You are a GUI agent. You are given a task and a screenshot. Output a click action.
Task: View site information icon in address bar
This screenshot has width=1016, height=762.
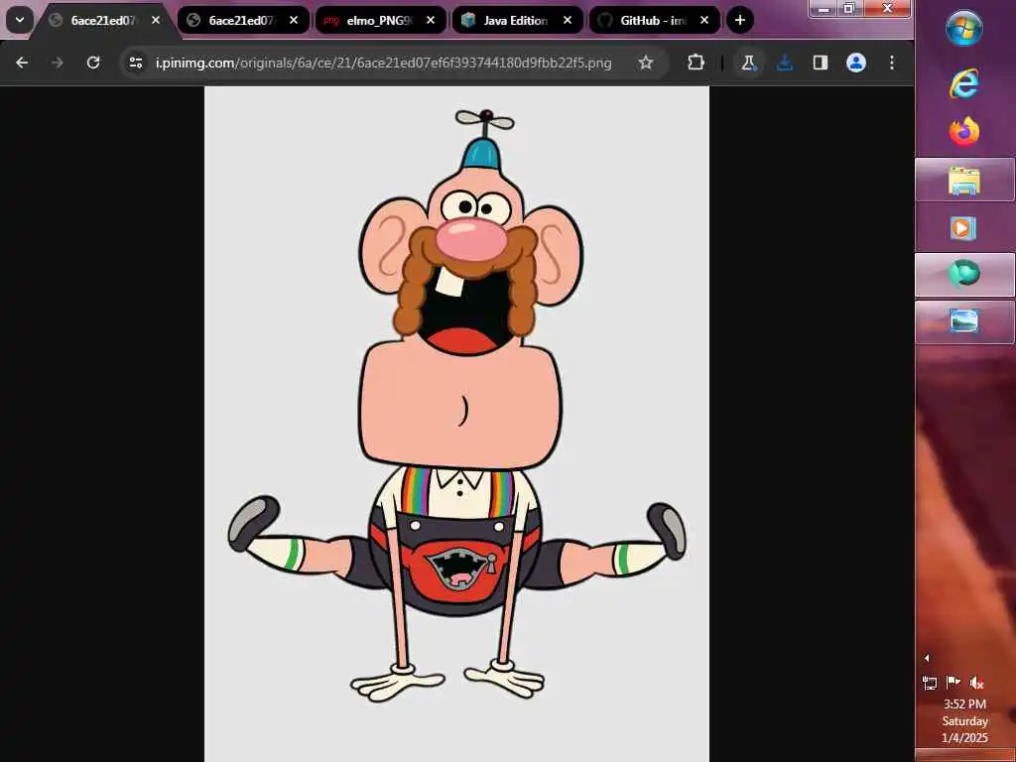[x=135, y=63]
